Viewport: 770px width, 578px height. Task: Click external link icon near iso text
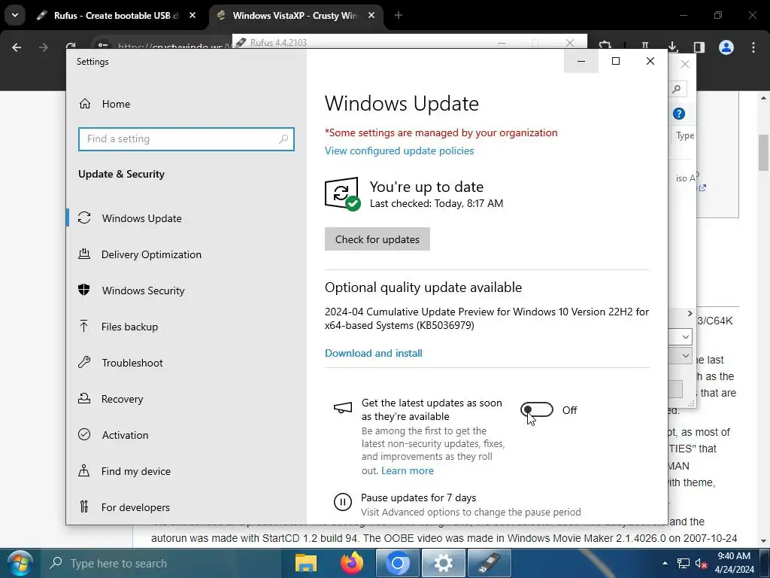(x=702, y=187)
